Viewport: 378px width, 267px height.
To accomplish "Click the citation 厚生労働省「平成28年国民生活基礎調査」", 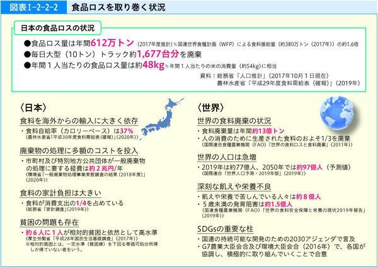I will coord(81,239).
